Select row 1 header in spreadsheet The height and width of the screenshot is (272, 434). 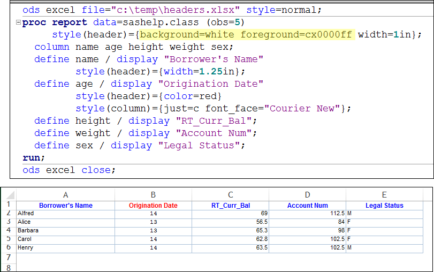pyautogui.click(x=8, y=205)
